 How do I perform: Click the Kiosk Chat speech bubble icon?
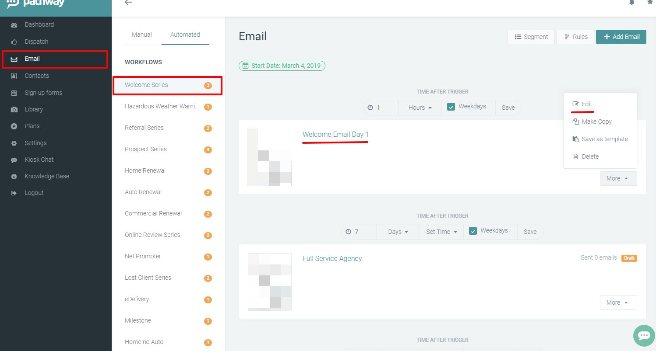pos(14,160)
